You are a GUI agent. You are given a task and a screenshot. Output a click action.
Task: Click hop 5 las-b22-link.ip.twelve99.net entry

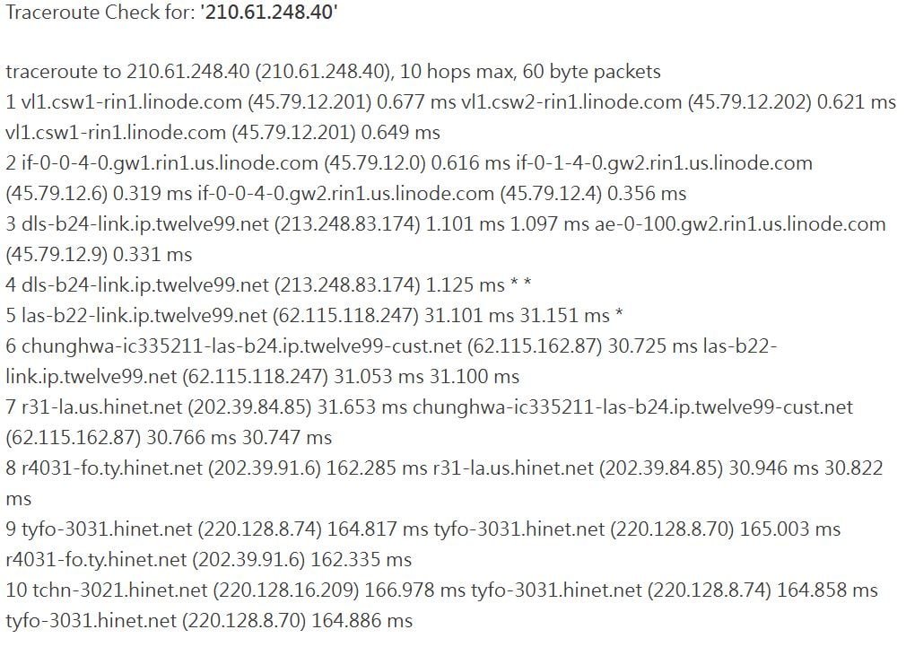[x=144, y=316]
